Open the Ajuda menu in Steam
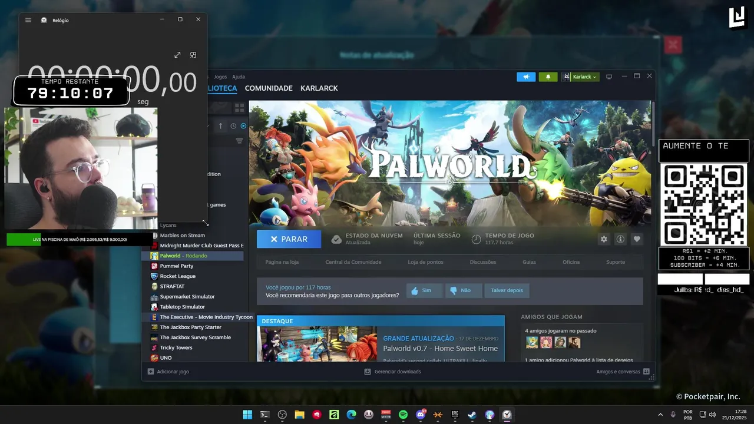The height and width of the screenshot is (424, 754). 239,77
